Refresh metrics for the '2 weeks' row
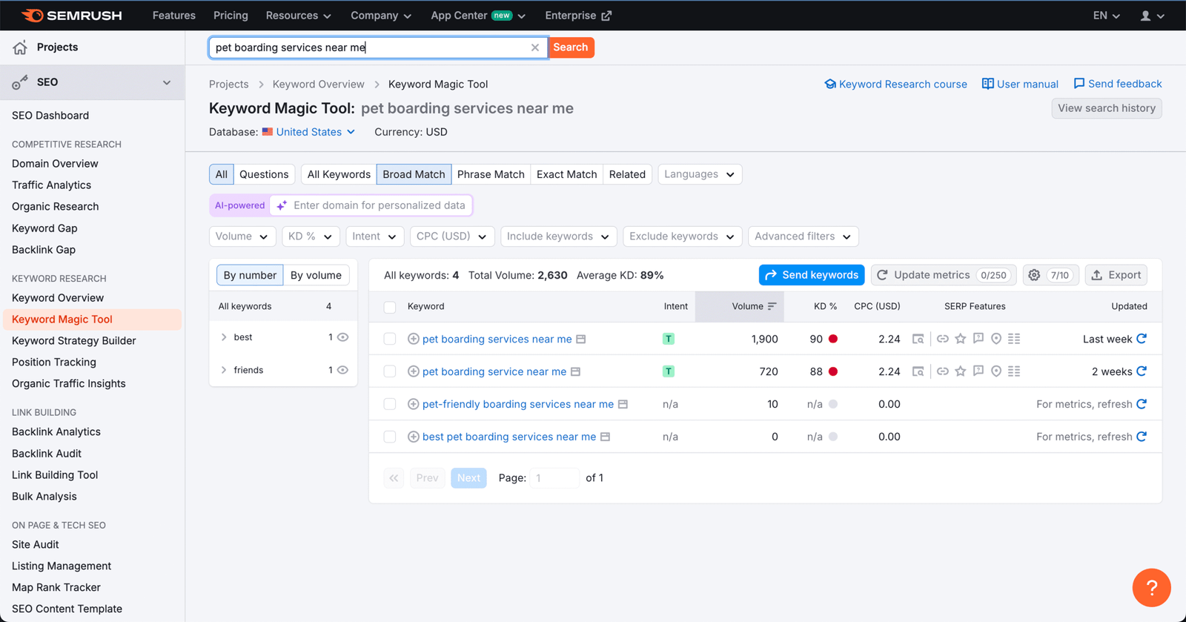The width and height of the screenshot is (1186, 622). (x=1142, y=371)
